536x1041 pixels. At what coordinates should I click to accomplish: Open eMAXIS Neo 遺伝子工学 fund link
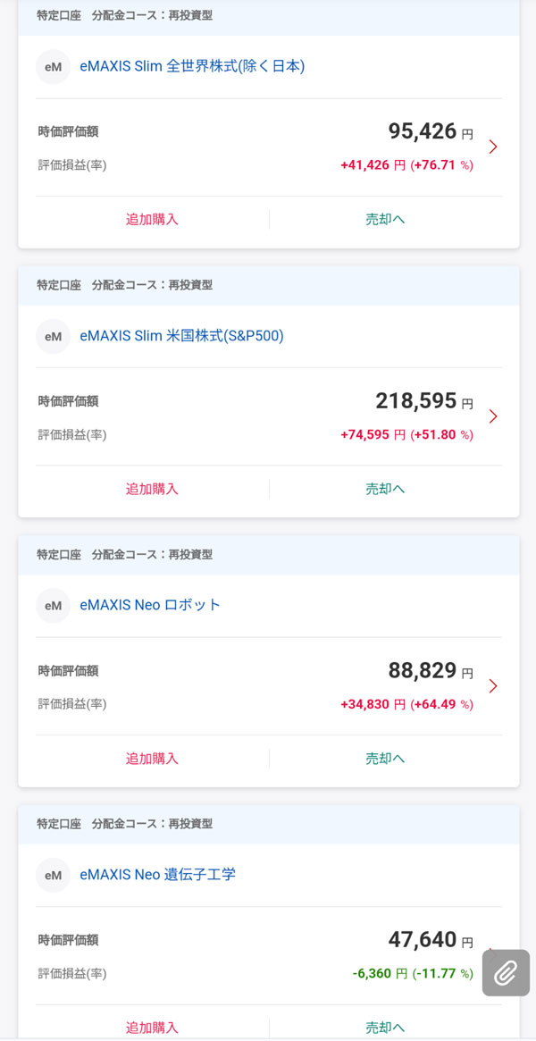tap(157, 876)
